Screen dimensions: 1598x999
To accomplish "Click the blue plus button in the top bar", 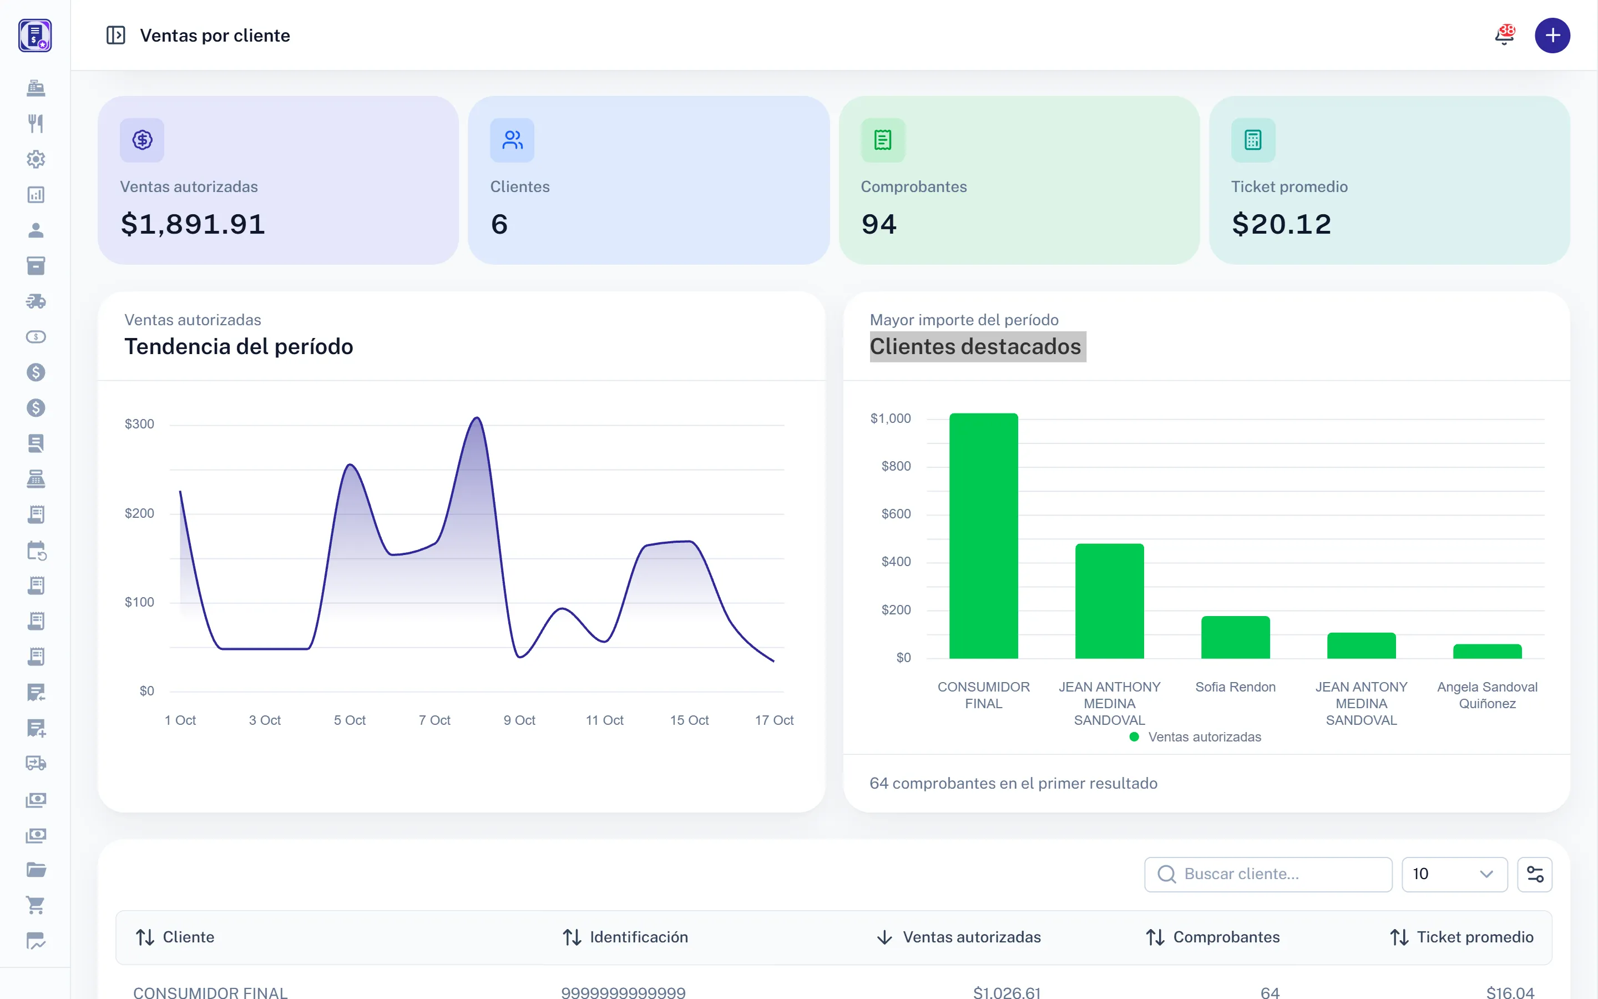I will point(1552,35).
